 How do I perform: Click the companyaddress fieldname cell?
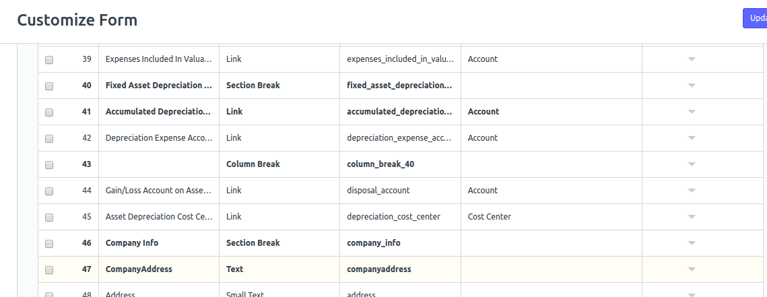400,269
